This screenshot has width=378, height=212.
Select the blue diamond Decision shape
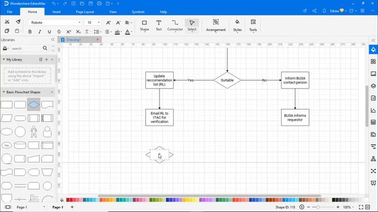[34, 105]
